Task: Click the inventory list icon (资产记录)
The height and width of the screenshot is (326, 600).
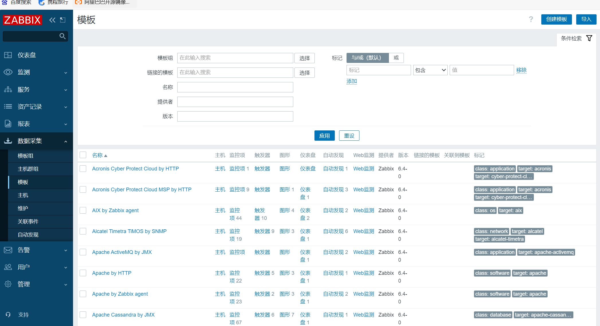Action: coord(8,106)
